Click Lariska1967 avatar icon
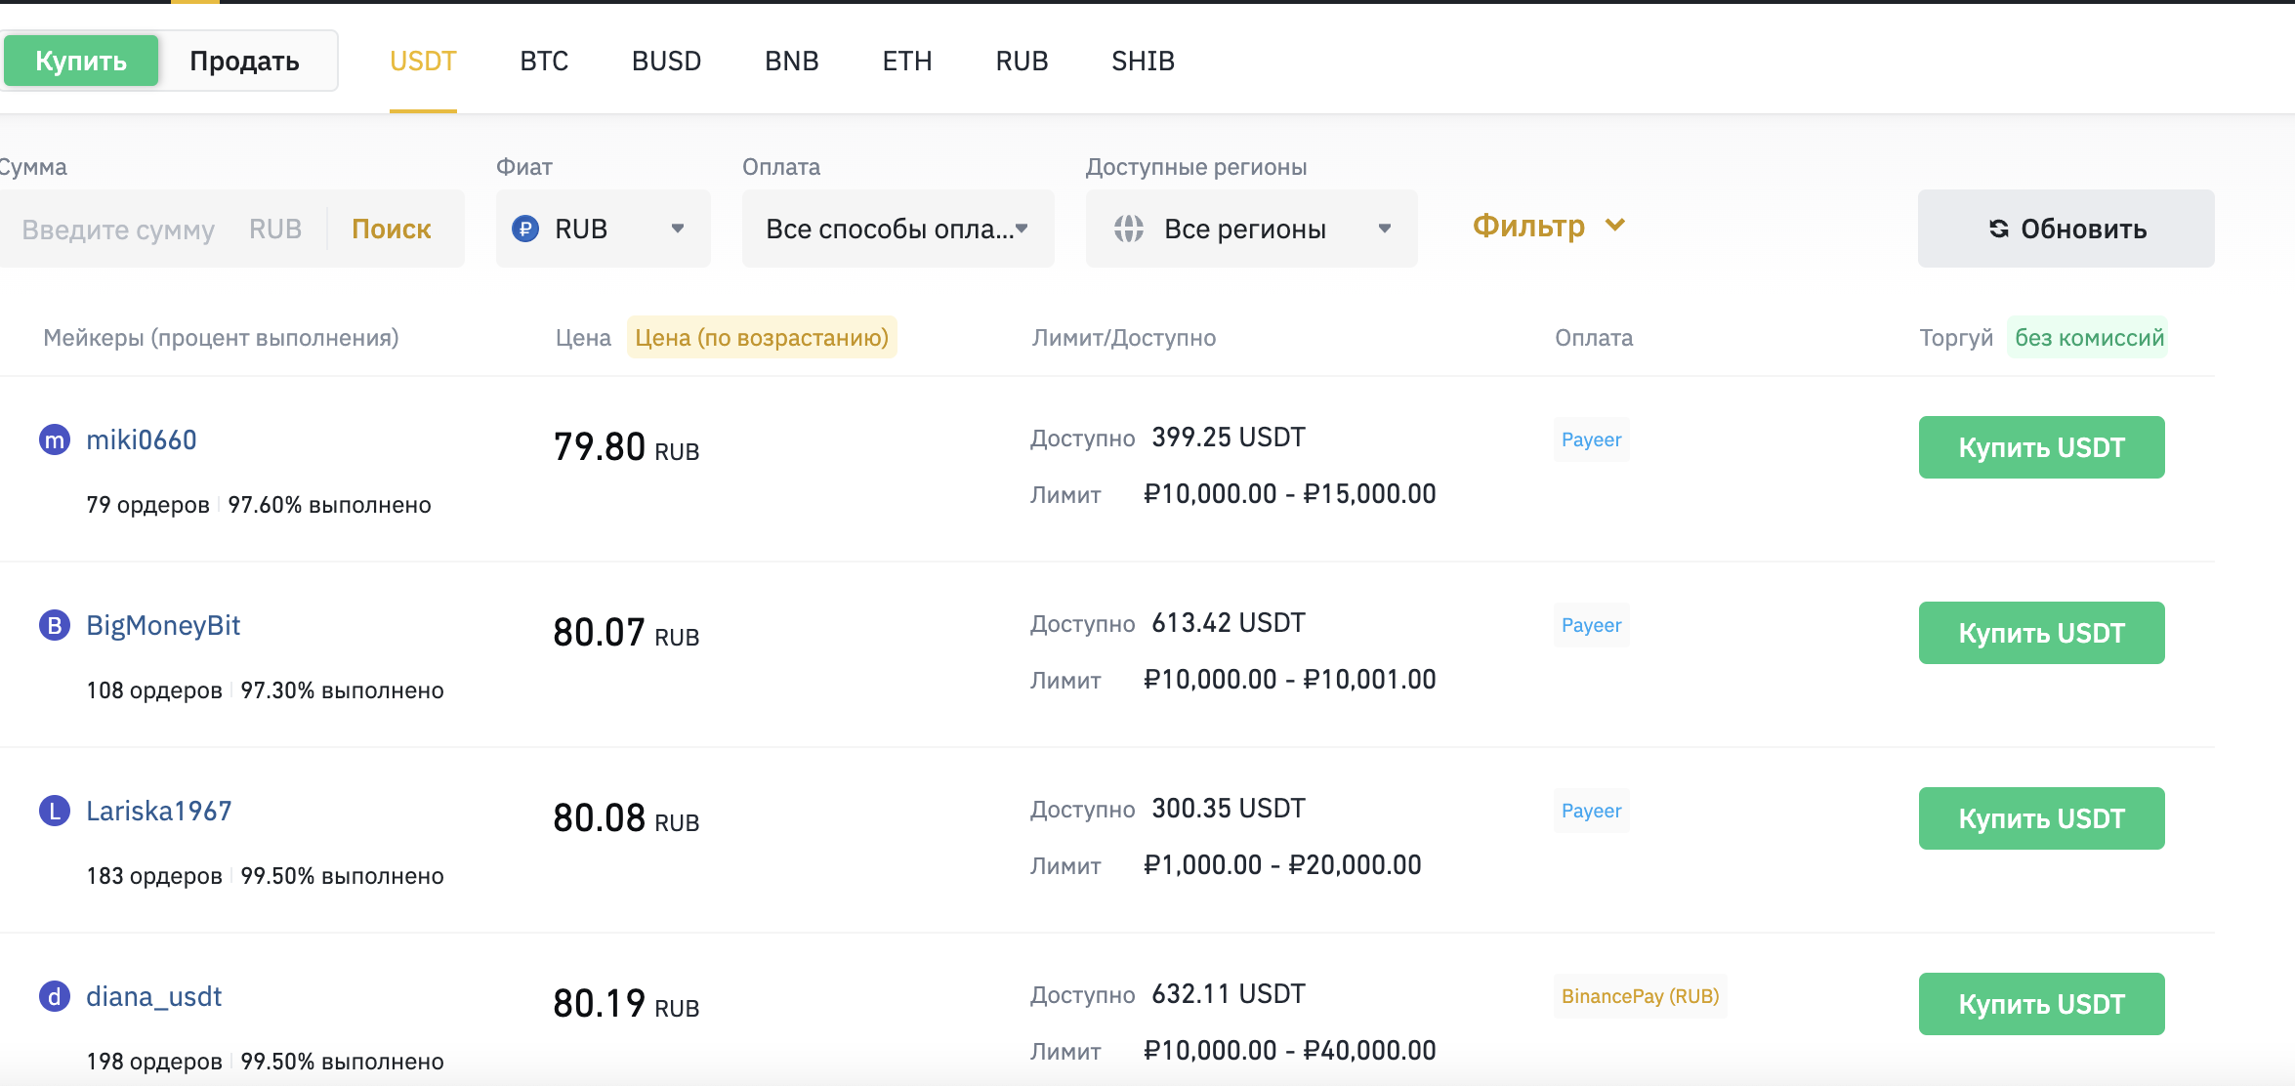 (55, 811)
